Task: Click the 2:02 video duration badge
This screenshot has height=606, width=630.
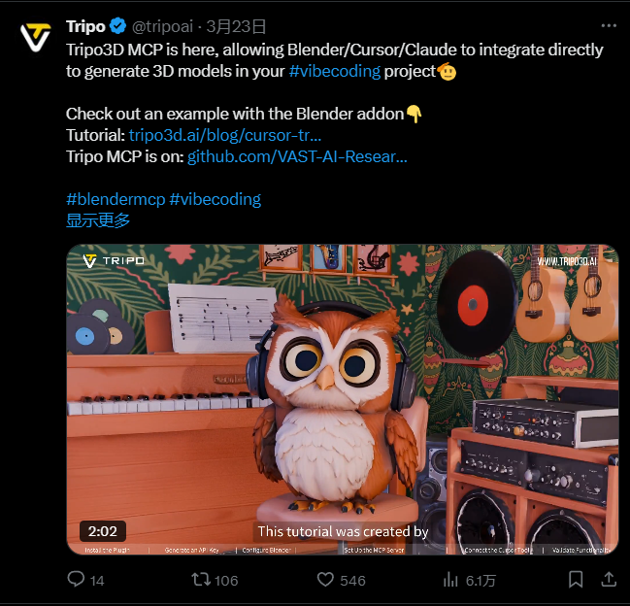Action: pyautogui.click(x=103, y=531)
